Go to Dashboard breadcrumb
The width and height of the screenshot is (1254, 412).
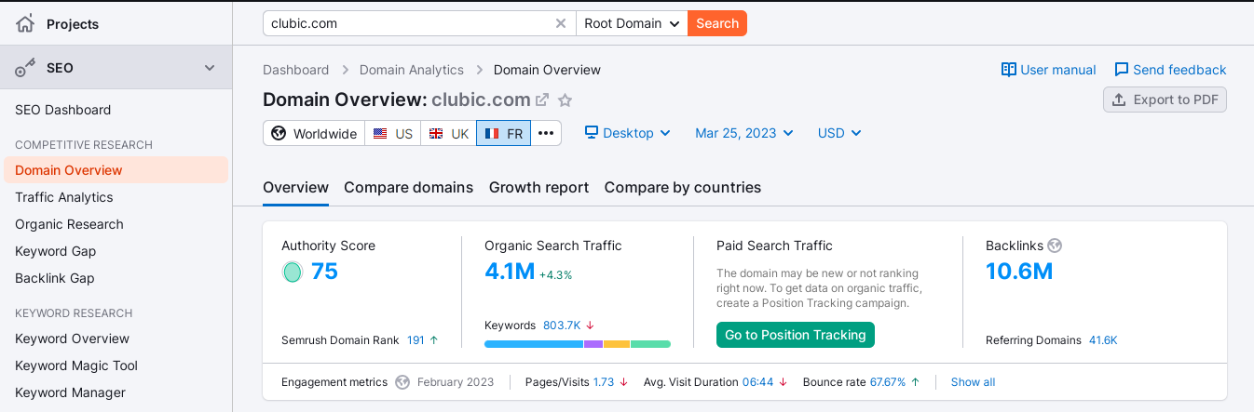click(x=295, y=70)
